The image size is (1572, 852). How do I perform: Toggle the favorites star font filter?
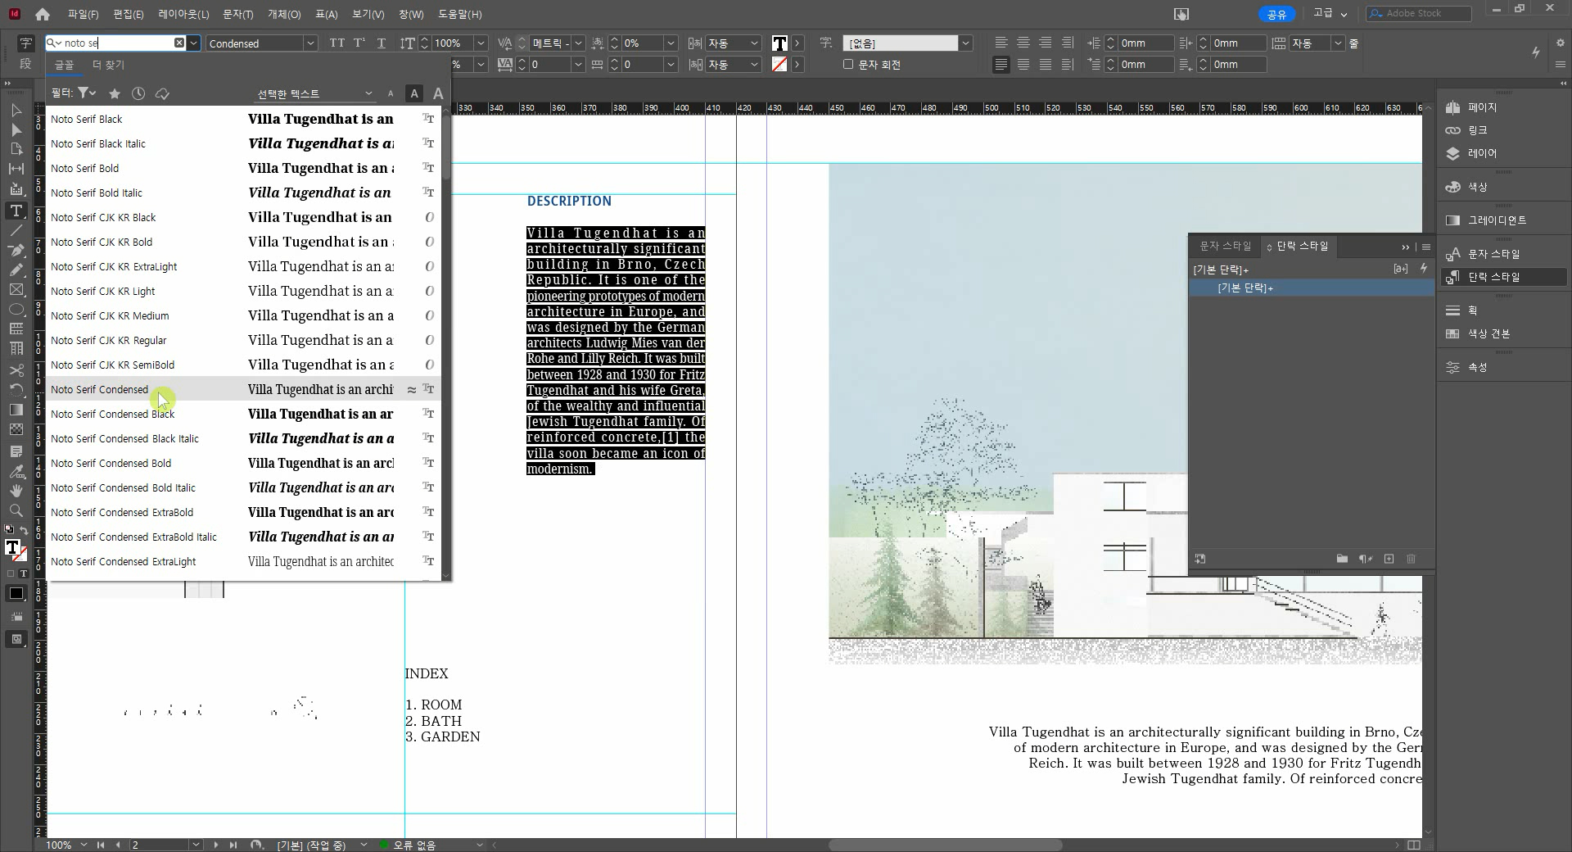coord(115,93)
